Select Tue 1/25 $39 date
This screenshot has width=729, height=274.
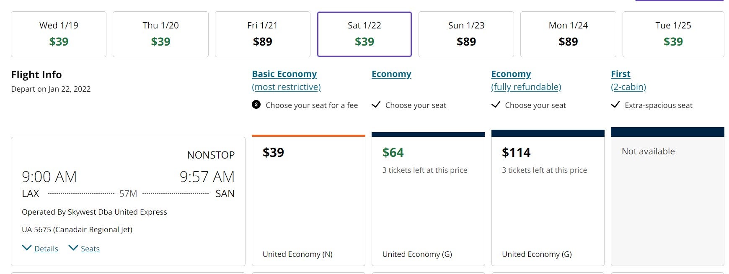point(673,34)
